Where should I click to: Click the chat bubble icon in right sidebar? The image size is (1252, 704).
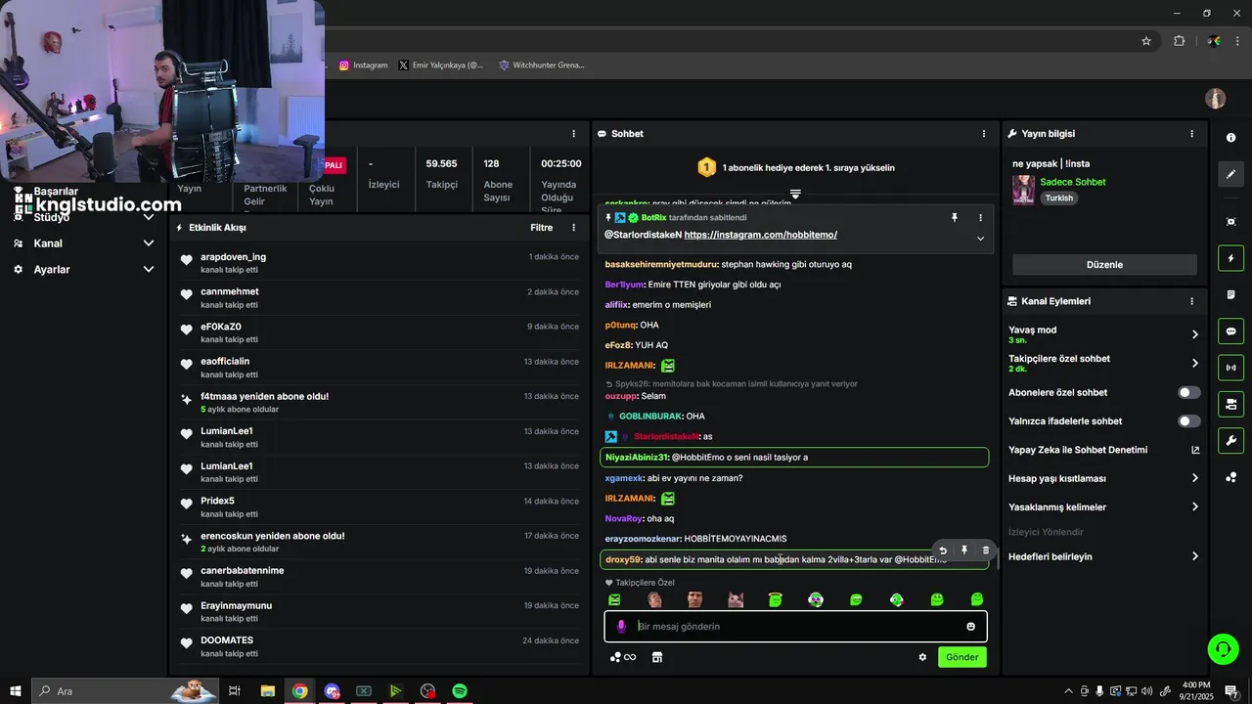tap(1230, 331)
